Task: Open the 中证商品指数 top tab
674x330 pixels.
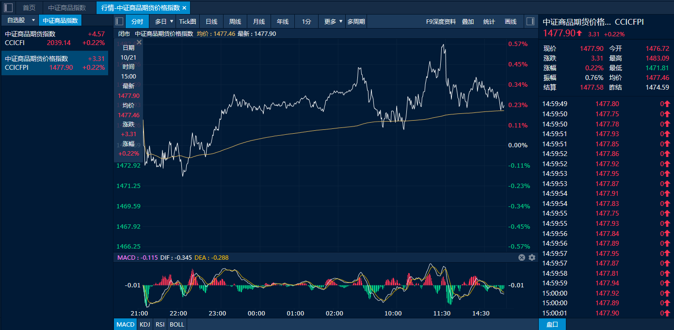Action: [67, 8]
